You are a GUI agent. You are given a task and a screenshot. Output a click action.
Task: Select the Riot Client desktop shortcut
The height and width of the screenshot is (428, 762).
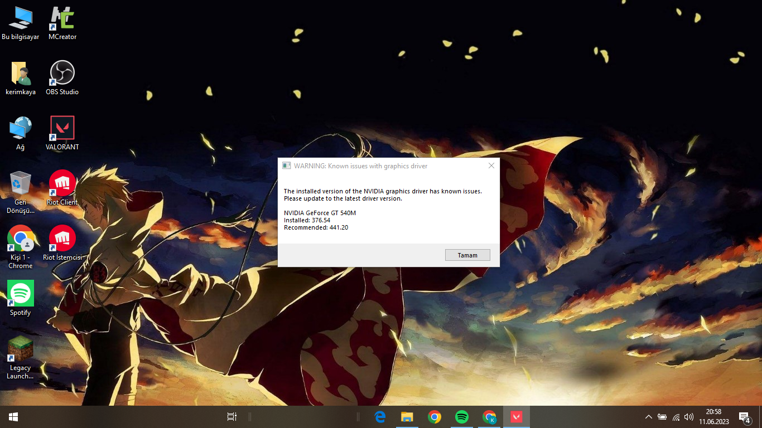(x=62, y=188)
